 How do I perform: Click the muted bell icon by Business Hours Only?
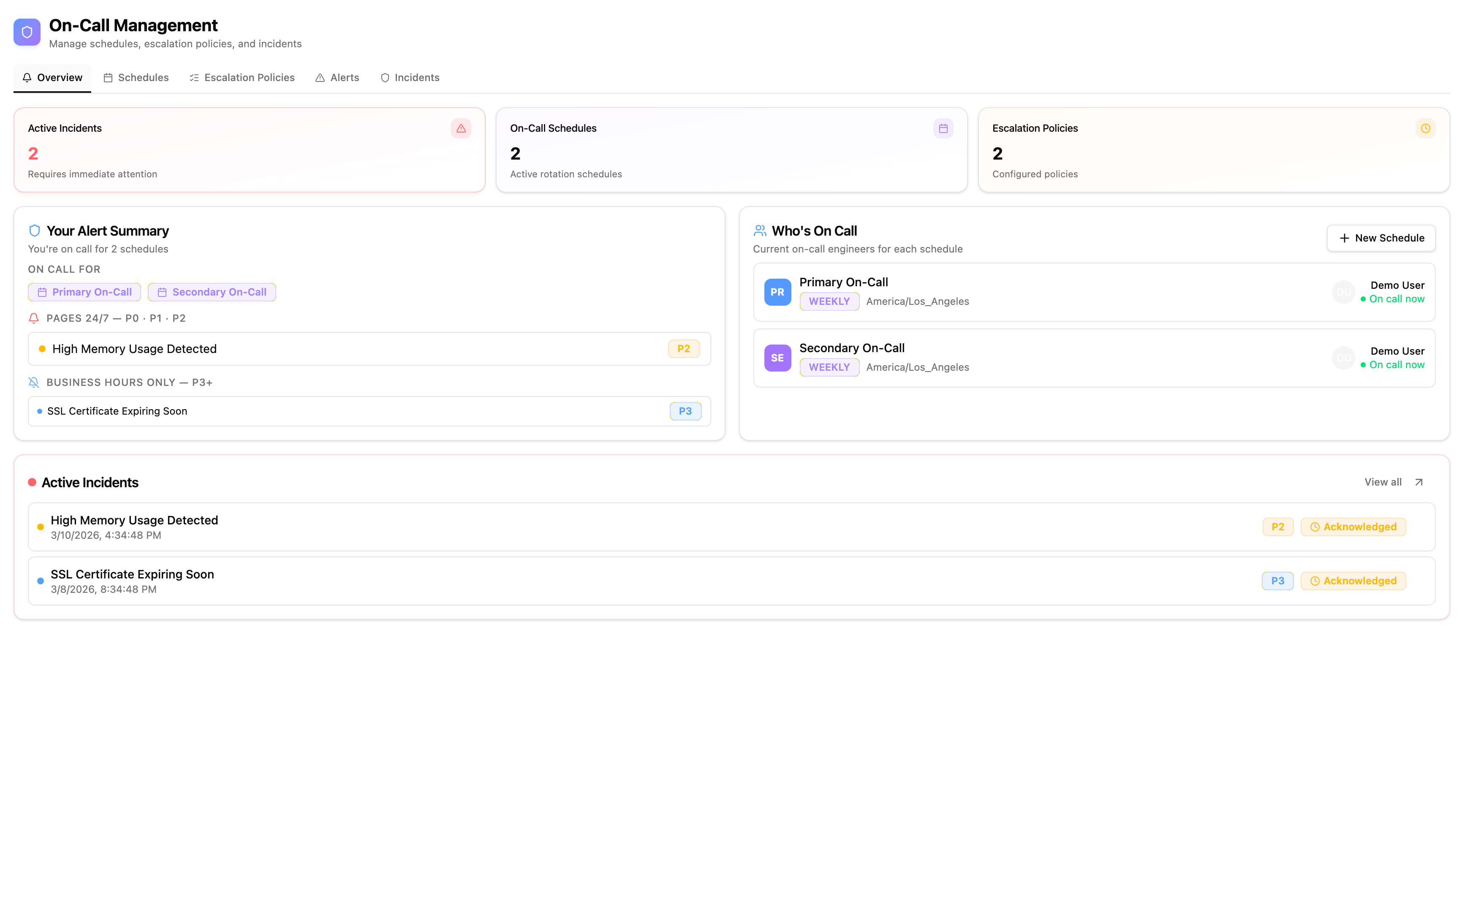pos(34,383)
